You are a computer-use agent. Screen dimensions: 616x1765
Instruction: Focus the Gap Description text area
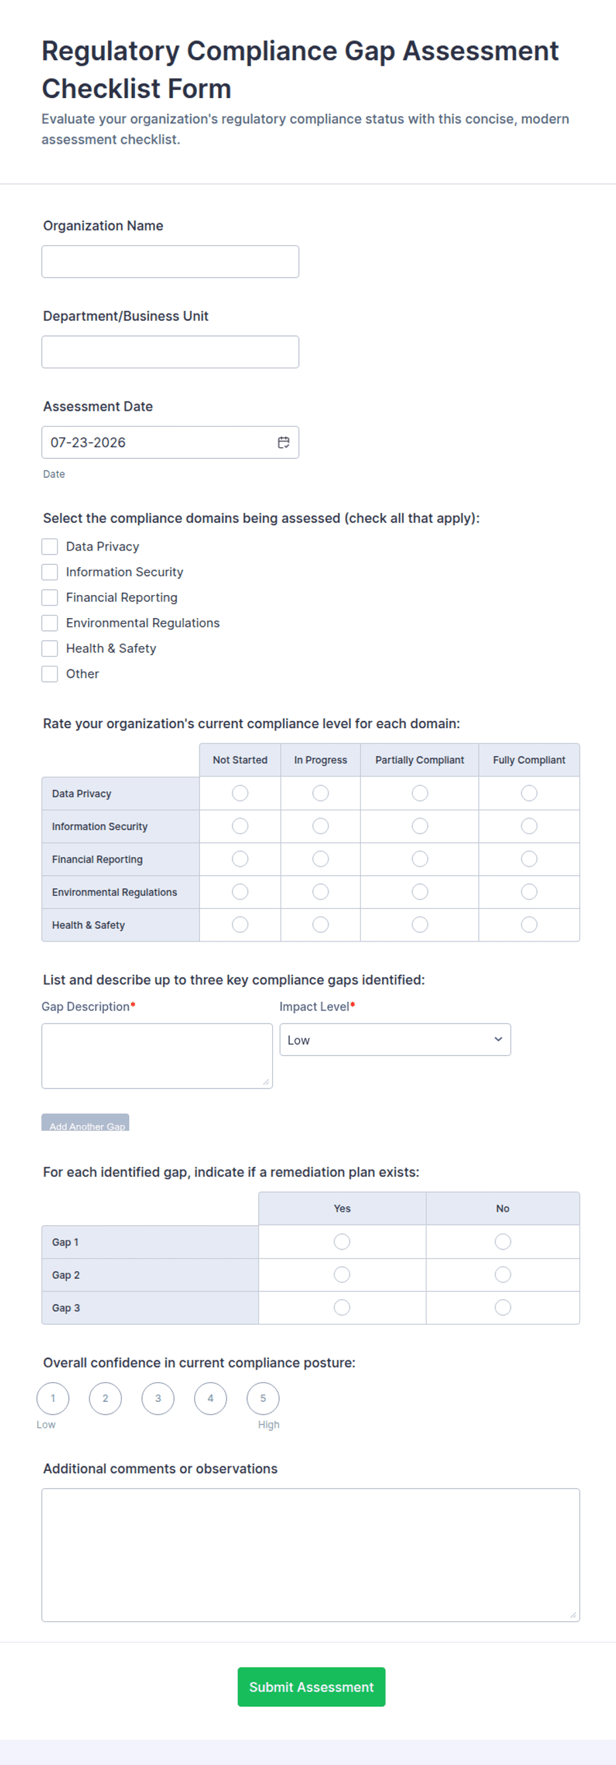pyautogui.click(x=157, y=1056)
